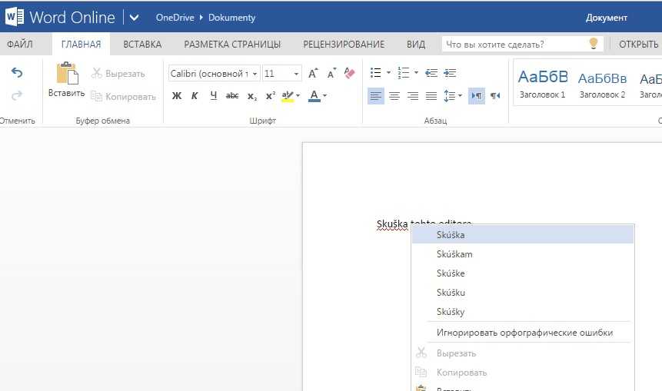662x391 pixels.
Task: Choose spelling suggestion Skúška
Action: pos(523,235)
